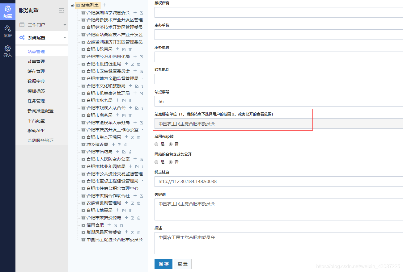Click the plus icon beside 合肥市信访局
This screenshot has height=272, width=403.
point(118,152)
